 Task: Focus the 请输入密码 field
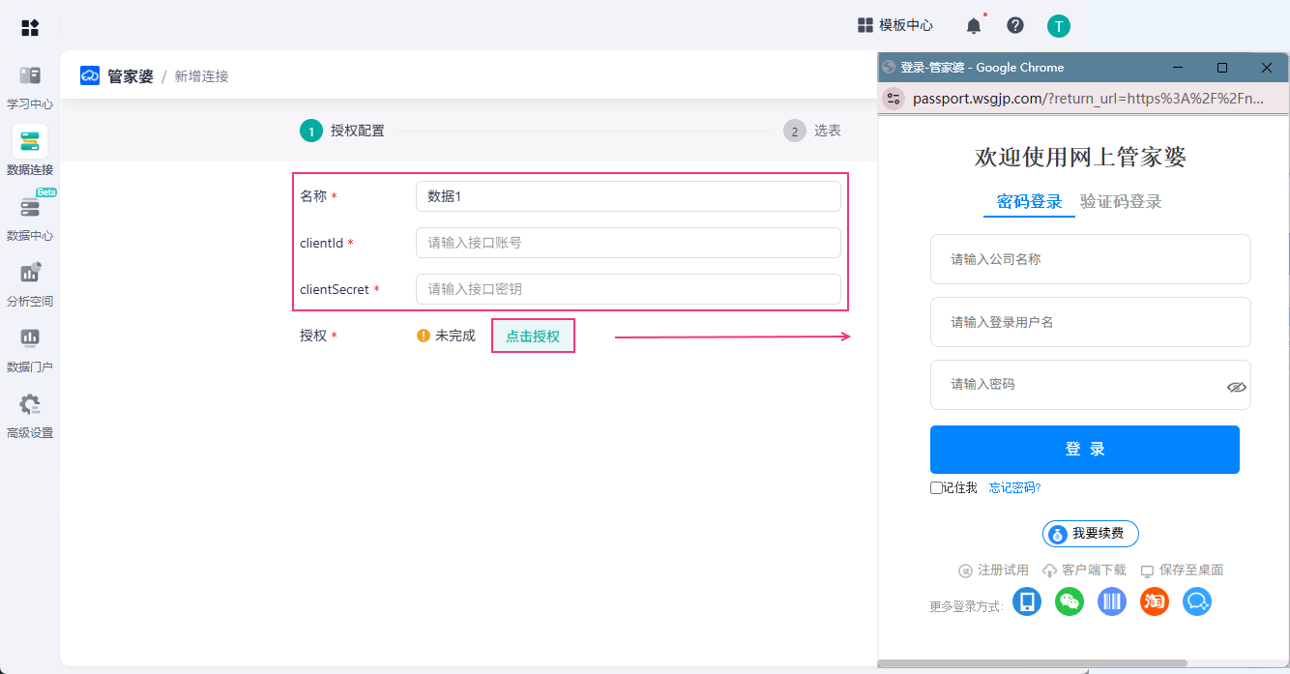[1091, 385]
